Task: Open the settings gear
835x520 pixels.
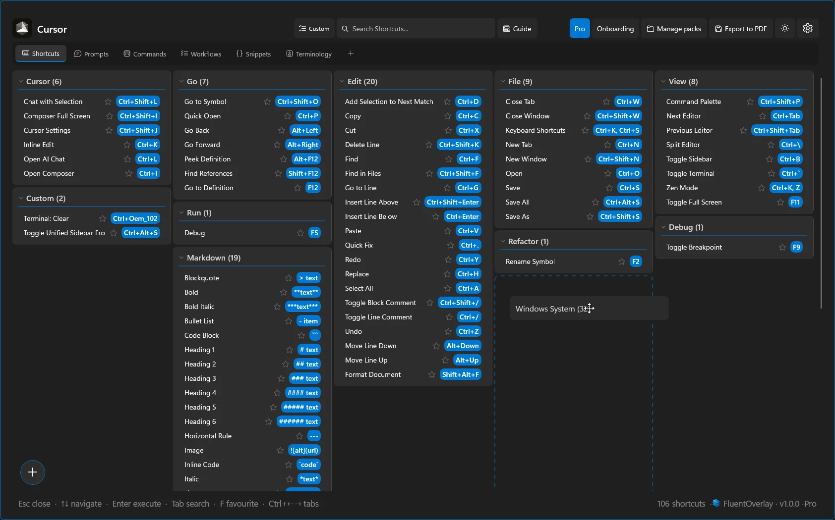Action: point(807,28)
